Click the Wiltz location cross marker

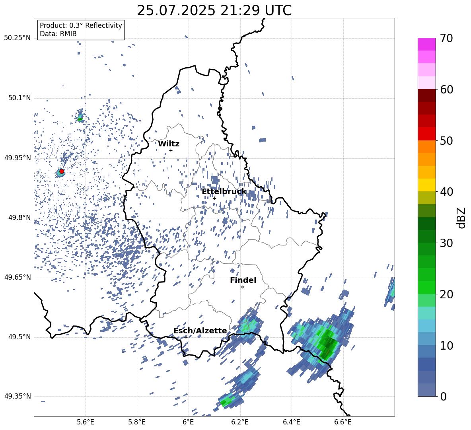[171, 150]
